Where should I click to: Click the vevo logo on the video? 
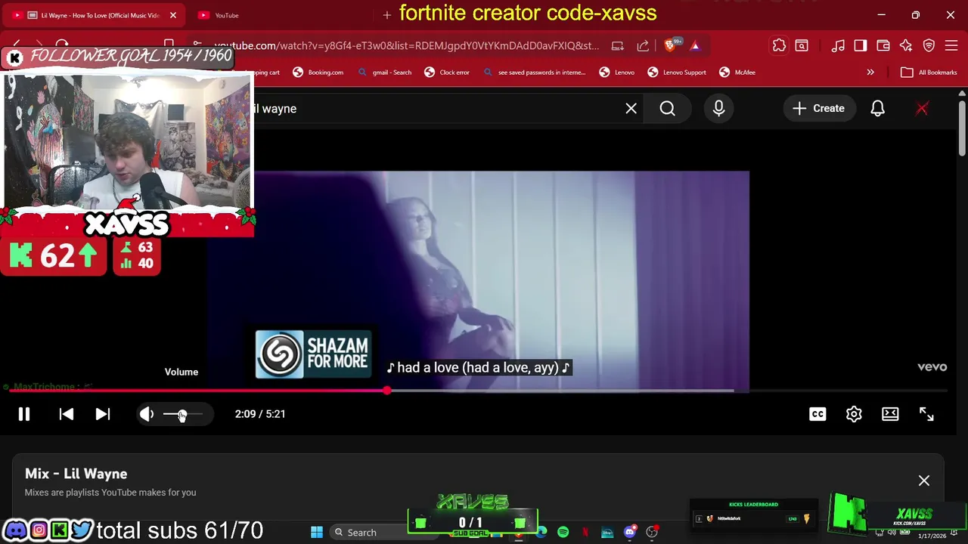[x=932, y=367]
